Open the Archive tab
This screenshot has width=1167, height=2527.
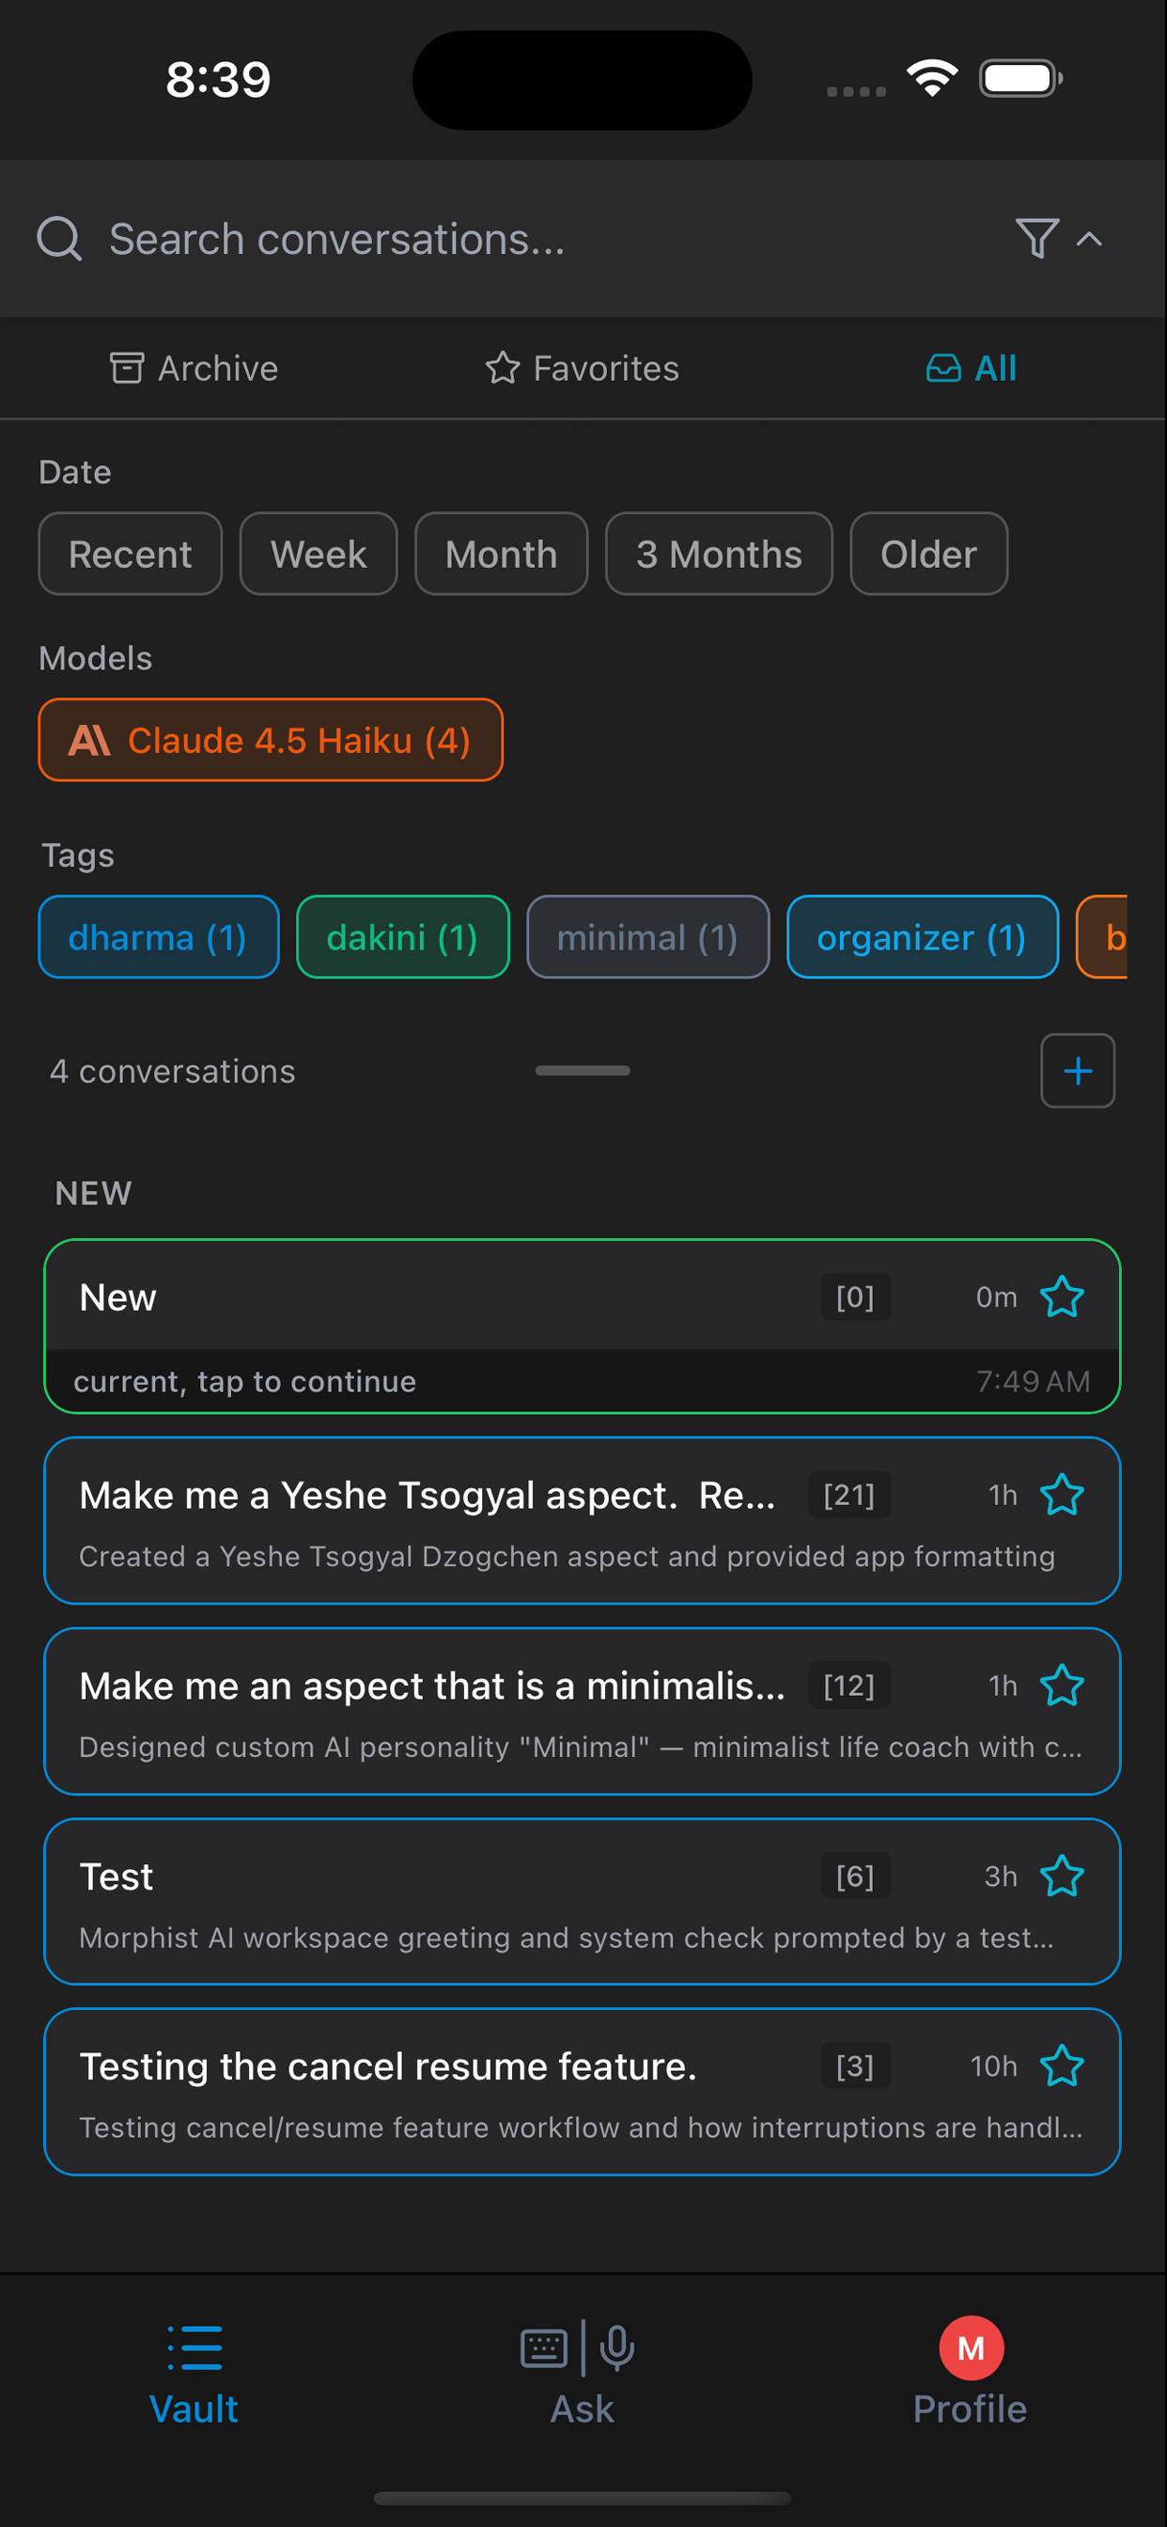point(194,368)
